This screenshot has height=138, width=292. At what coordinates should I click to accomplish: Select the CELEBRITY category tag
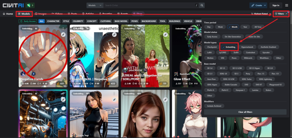point(78,21)
